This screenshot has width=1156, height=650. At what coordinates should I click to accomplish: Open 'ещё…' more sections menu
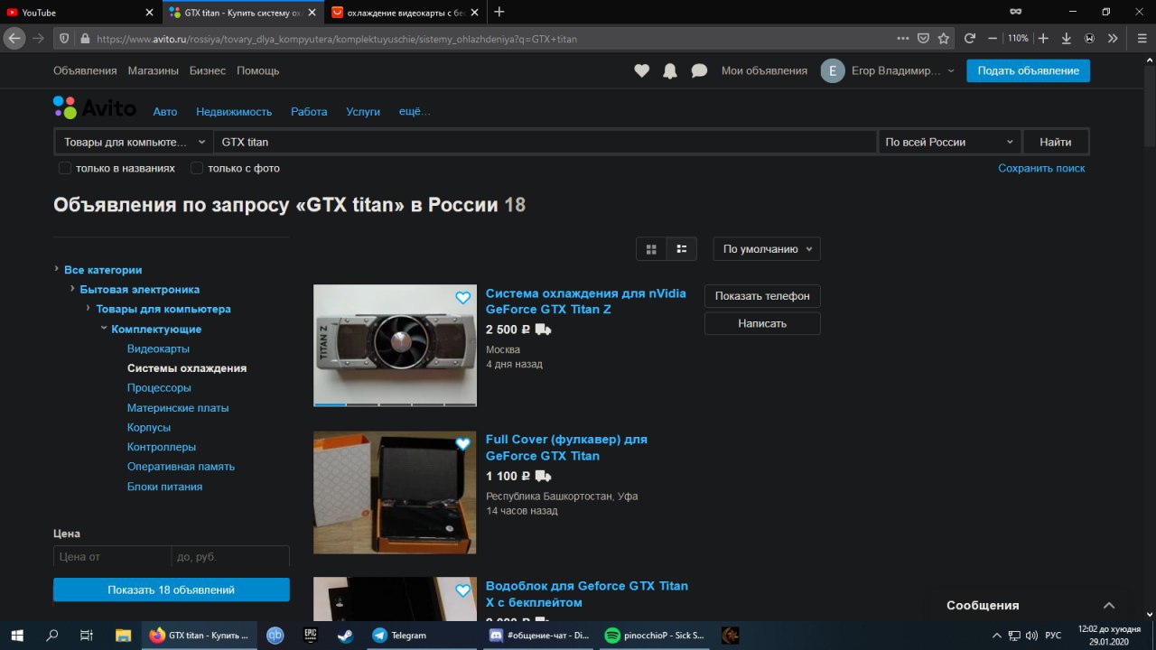click(x=415, y=112)
